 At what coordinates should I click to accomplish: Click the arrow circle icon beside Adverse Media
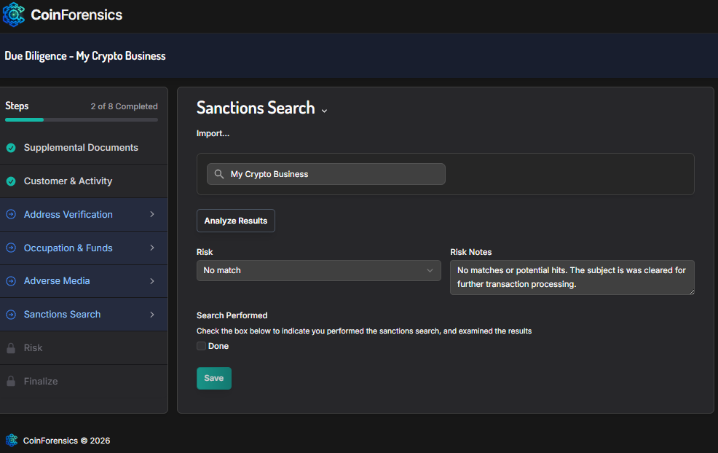11,281
